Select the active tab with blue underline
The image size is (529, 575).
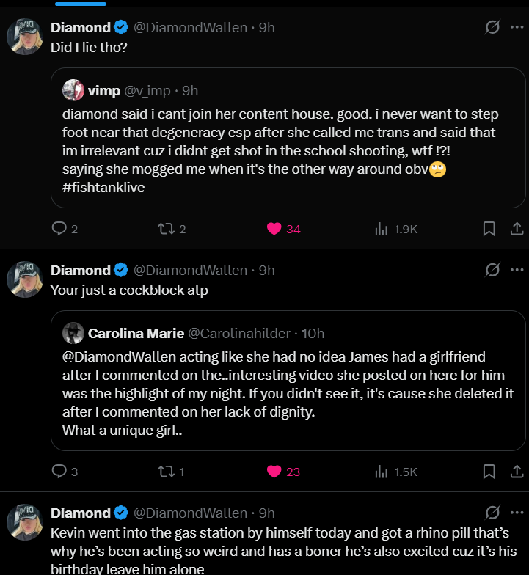pos(81,3)
